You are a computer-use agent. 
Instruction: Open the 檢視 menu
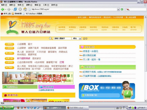coord(21,5)
